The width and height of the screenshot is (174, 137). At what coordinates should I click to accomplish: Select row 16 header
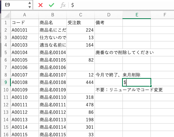click(x=6, y=134)
